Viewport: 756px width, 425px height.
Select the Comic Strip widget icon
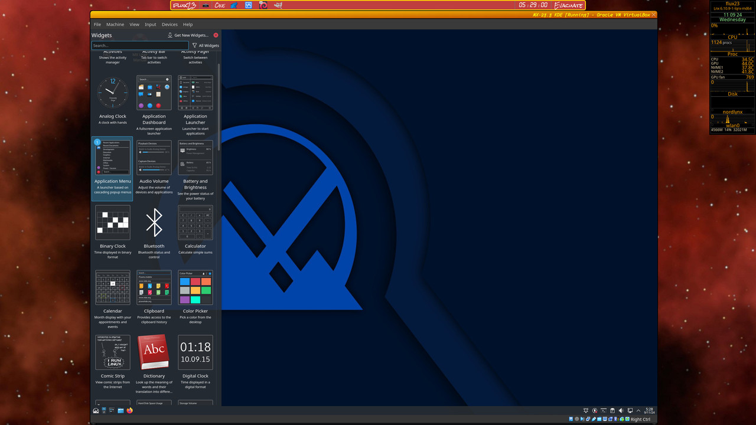click(112, 352)
